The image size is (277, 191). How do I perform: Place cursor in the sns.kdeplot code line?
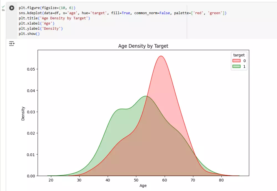point(122,13)
